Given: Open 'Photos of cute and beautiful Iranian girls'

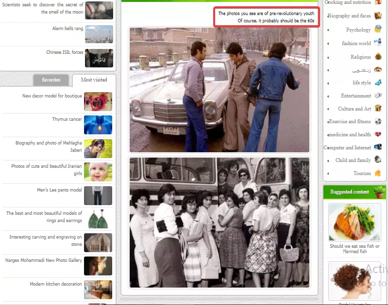Looking at the screenshot, I should click(x=47, y=170).
